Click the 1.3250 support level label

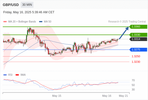pos(136,56)
